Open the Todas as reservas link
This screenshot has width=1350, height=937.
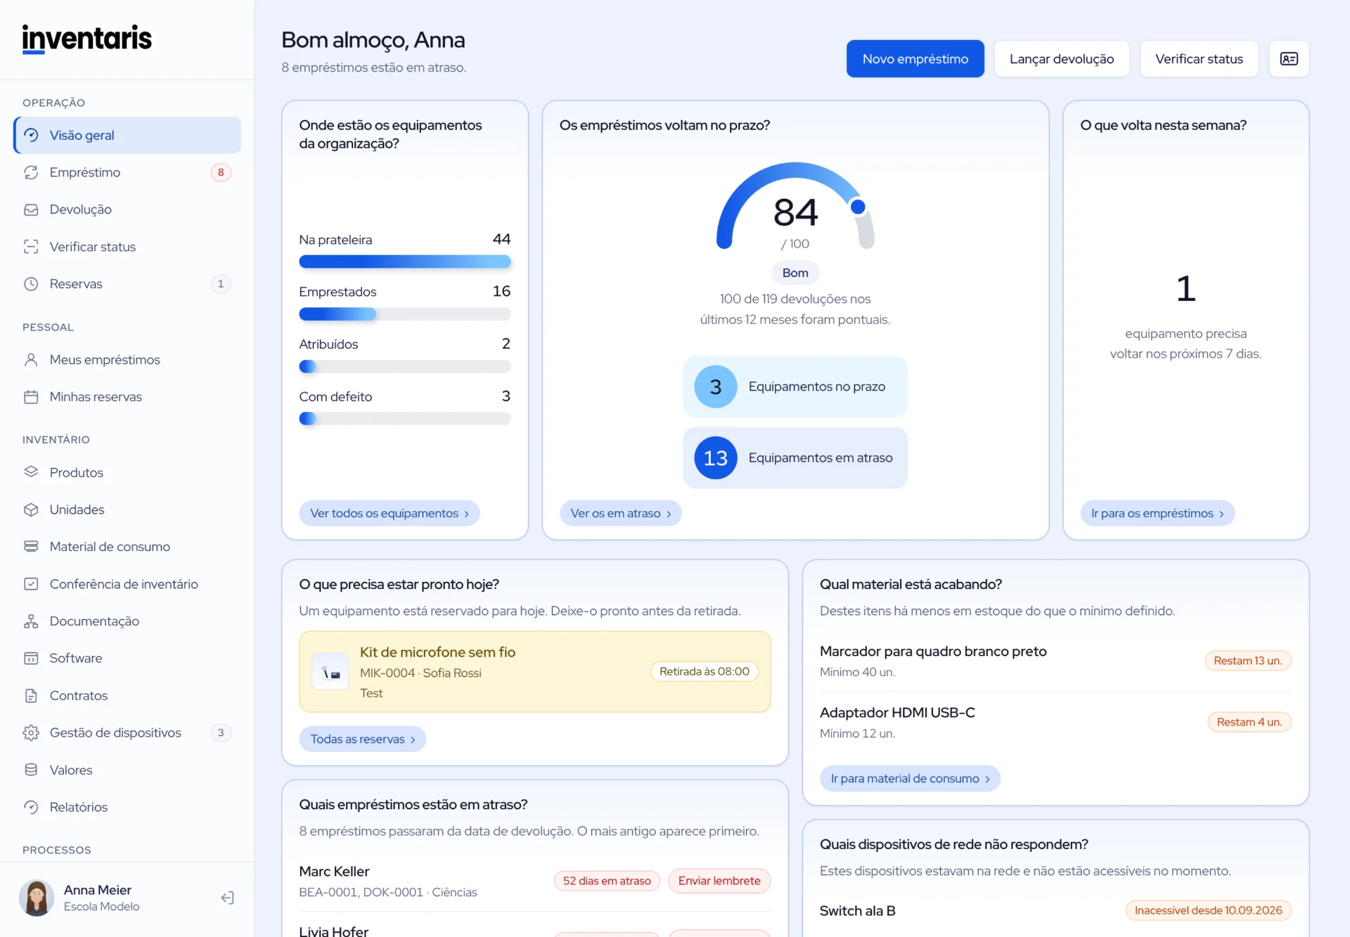point(362,739)
